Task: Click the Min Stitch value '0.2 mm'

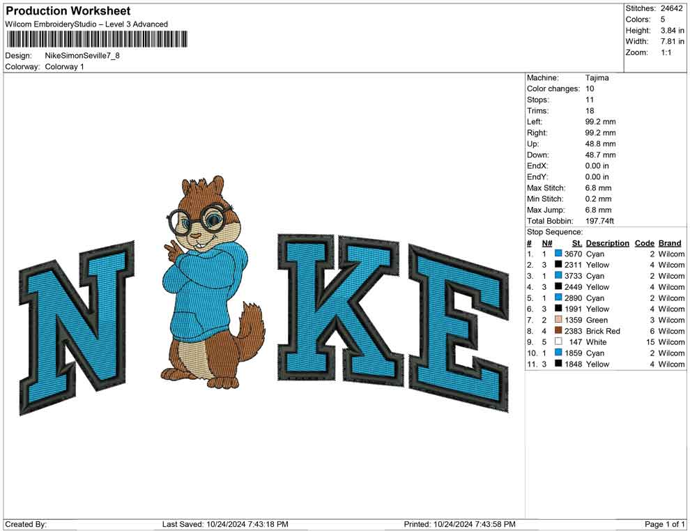Action: tap(598, 199)
